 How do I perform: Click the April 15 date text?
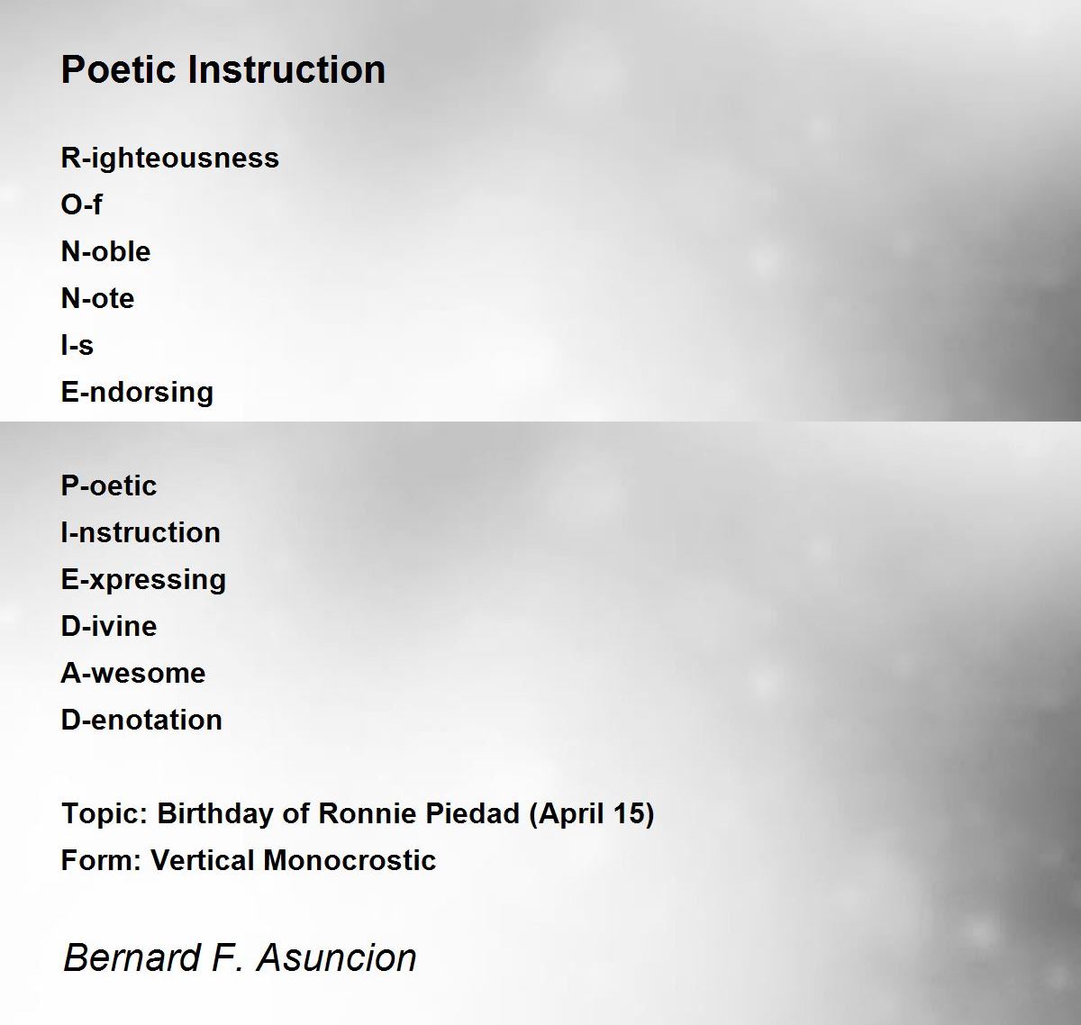coord(591,814)
